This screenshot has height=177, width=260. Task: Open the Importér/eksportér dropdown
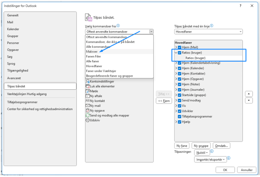(211, 160)
